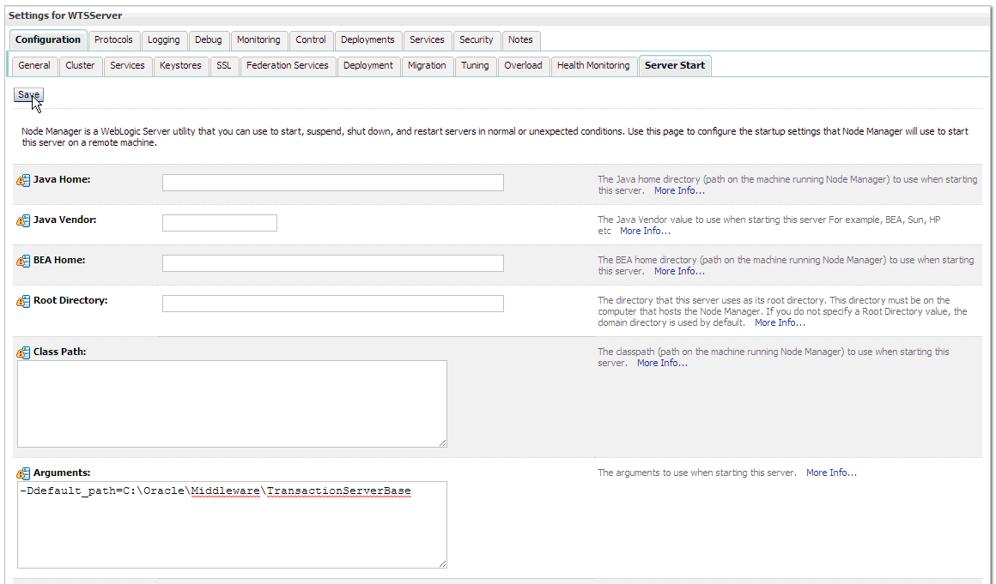Click the Arguments restart-required icon

click(23, 473)
